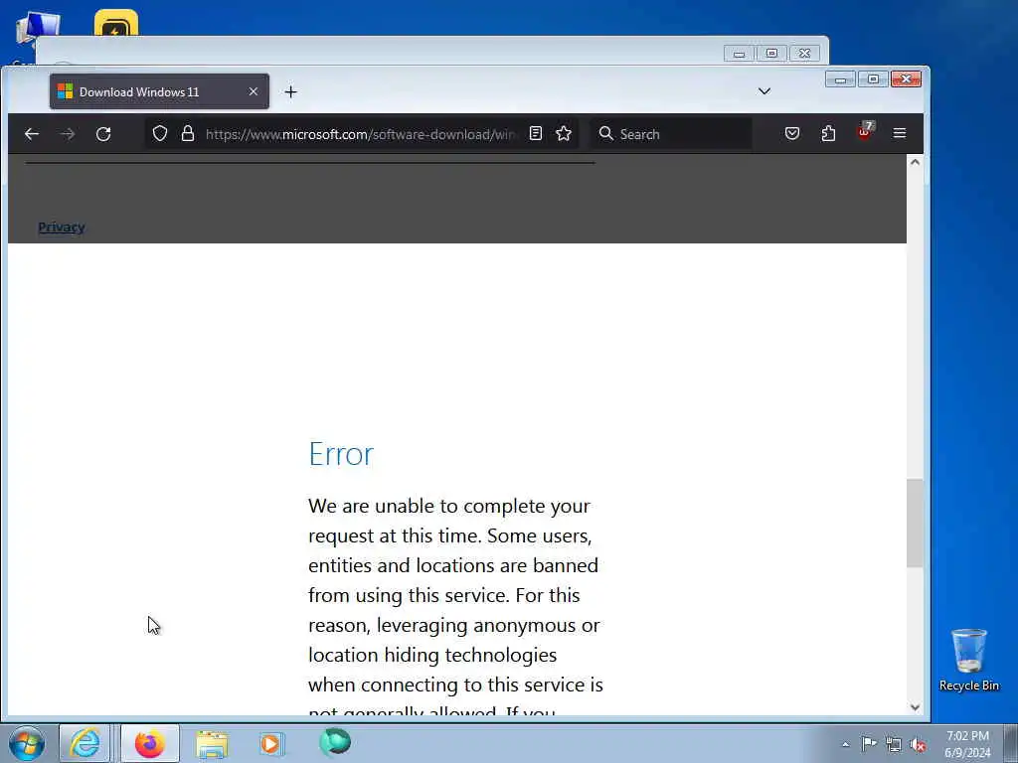Expand the list all tabs chevron
The image size is (1018, 763).
764,91
